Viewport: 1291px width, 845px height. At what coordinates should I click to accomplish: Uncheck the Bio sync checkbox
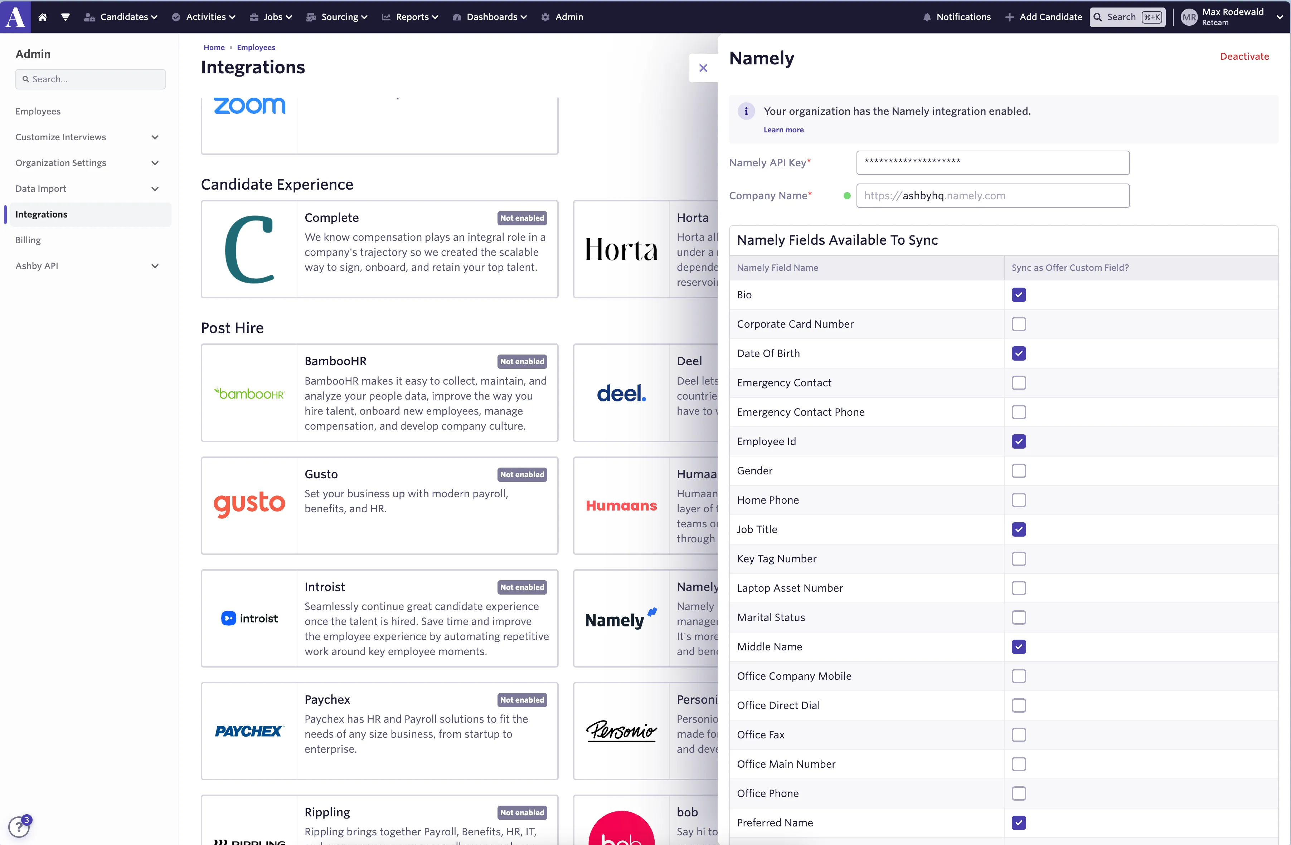click(x=1019, y=295)
